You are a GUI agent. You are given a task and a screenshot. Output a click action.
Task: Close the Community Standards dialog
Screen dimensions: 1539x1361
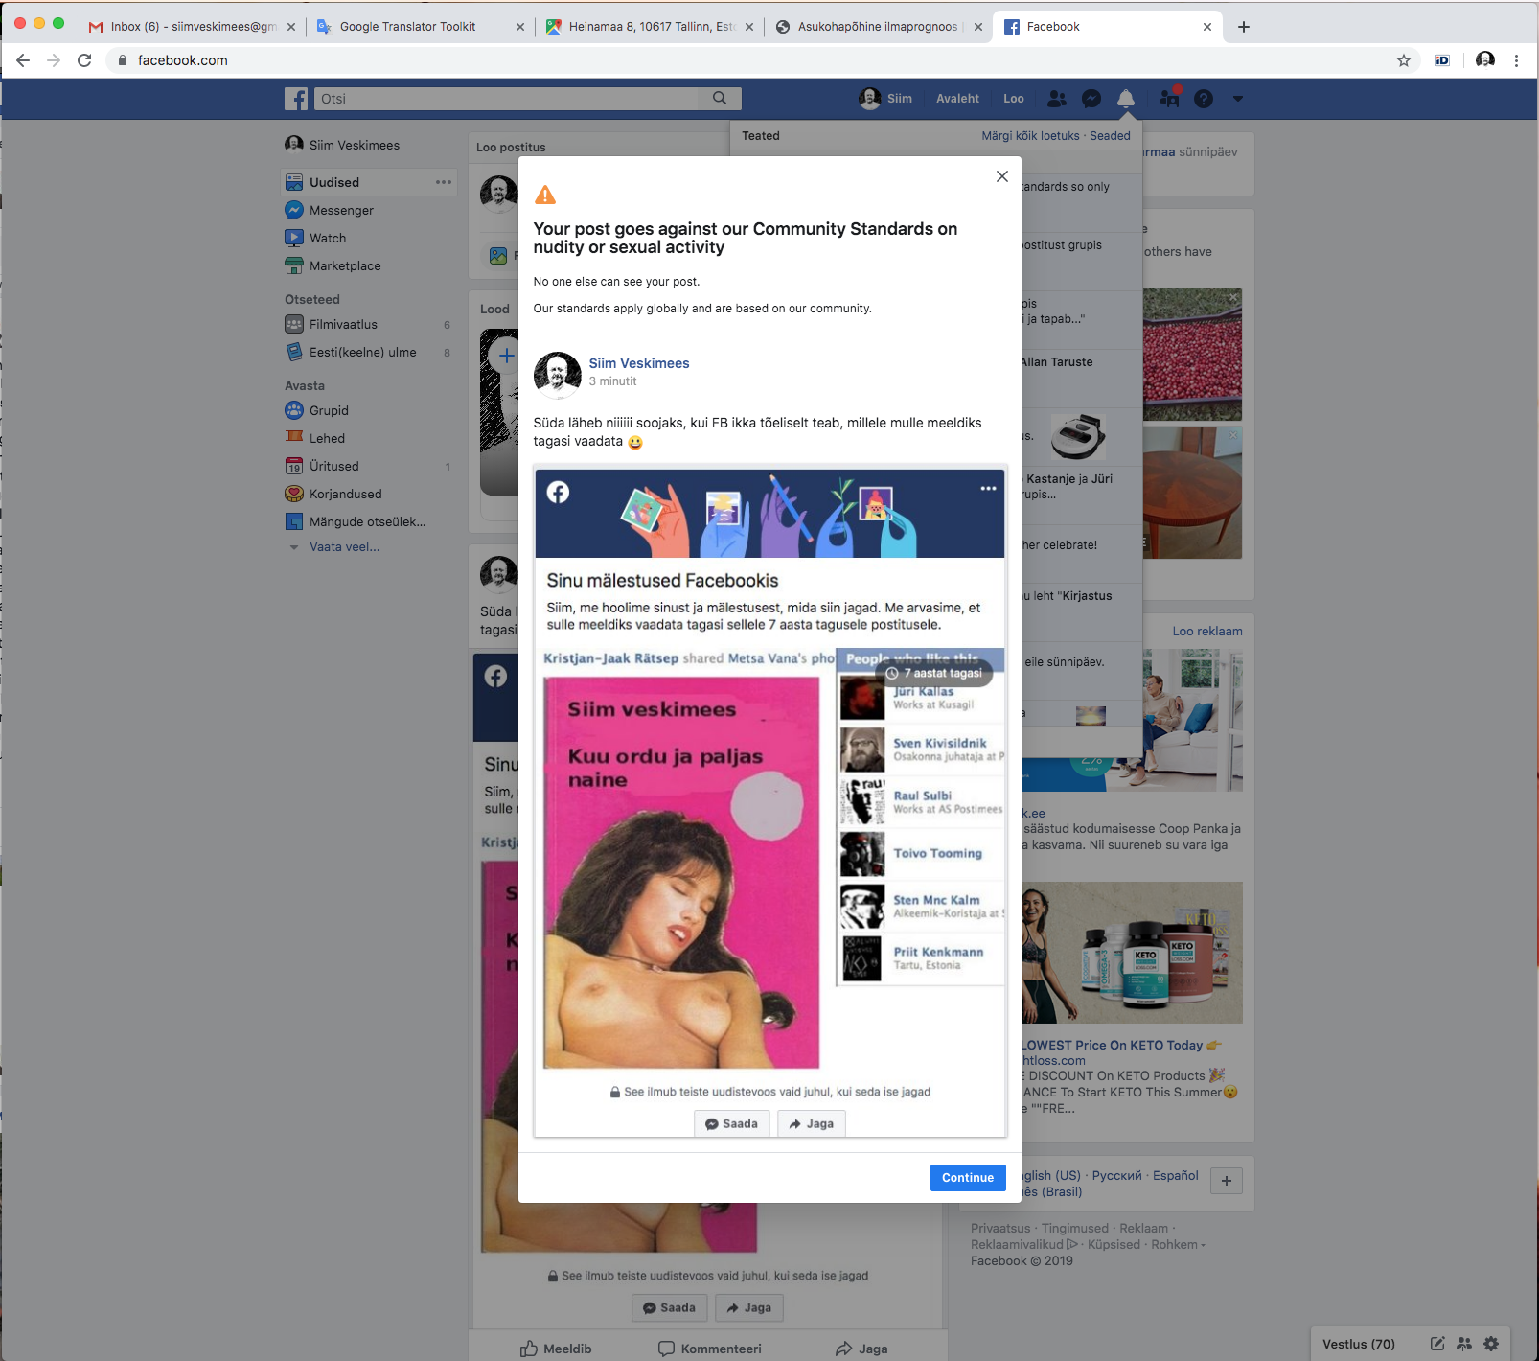point(1002,176)
